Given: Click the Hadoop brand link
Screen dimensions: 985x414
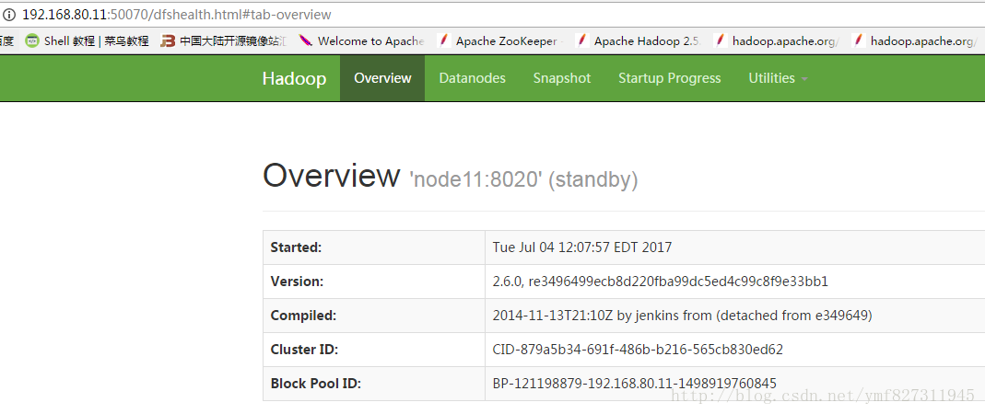Looking at the screenshot, I should coord(294,78).
